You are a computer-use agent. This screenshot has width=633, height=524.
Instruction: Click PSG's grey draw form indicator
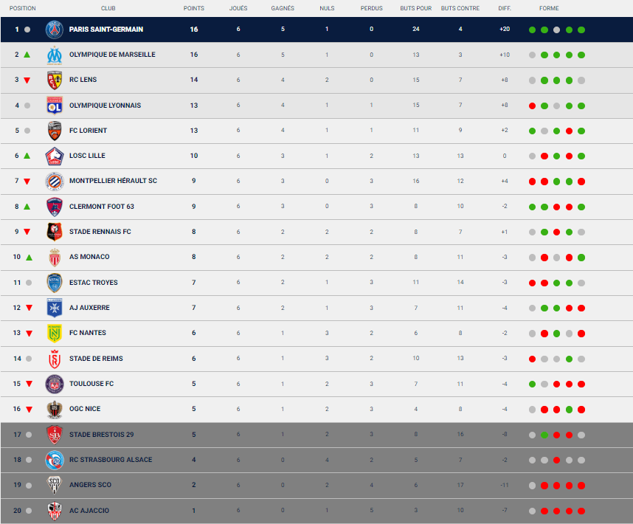point(557,30)
